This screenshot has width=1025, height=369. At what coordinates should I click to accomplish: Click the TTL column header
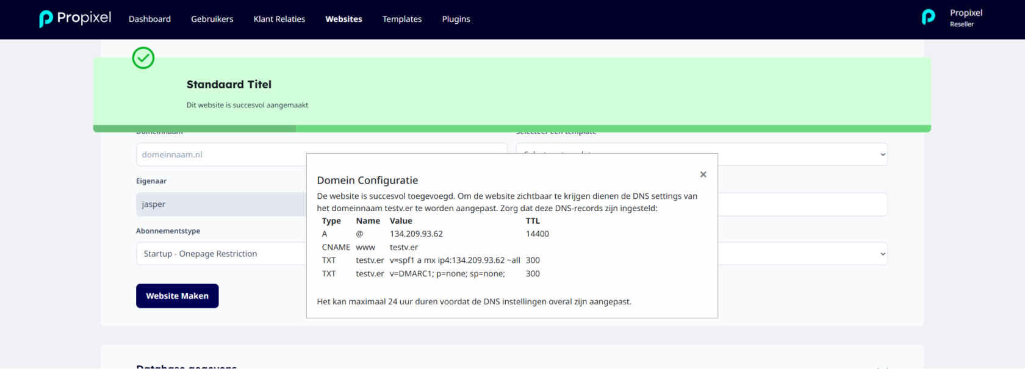533,221
